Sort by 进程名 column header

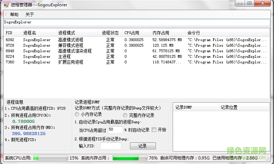38,33
